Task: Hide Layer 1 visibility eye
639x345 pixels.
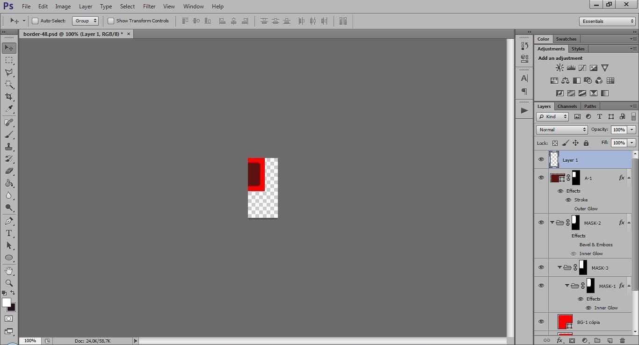Action: tap(541, 159)
